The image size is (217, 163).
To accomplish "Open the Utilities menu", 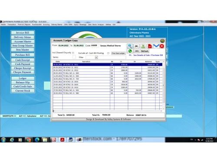I will point(108,25).
